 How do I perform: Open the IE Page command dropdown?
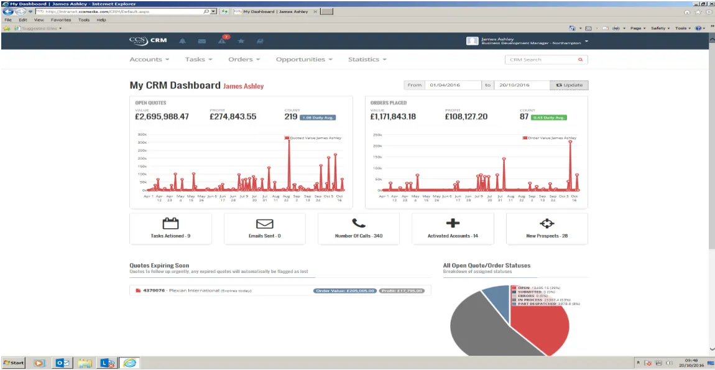coord(637,28)
